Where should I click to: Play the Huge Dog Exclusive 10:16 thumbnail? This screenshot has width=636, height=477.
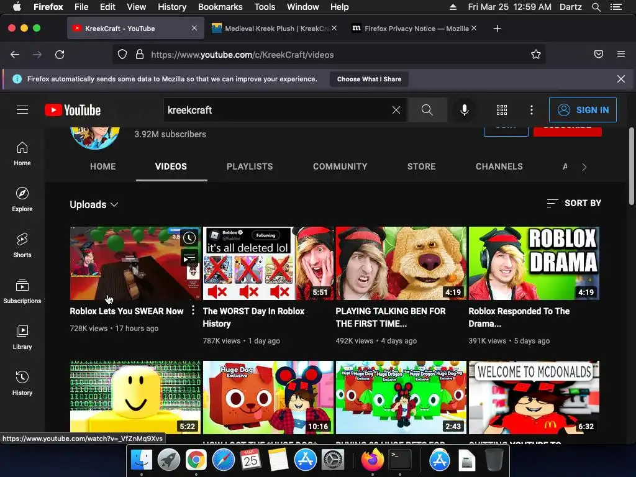pyautogui.click(x=268, y=397)
